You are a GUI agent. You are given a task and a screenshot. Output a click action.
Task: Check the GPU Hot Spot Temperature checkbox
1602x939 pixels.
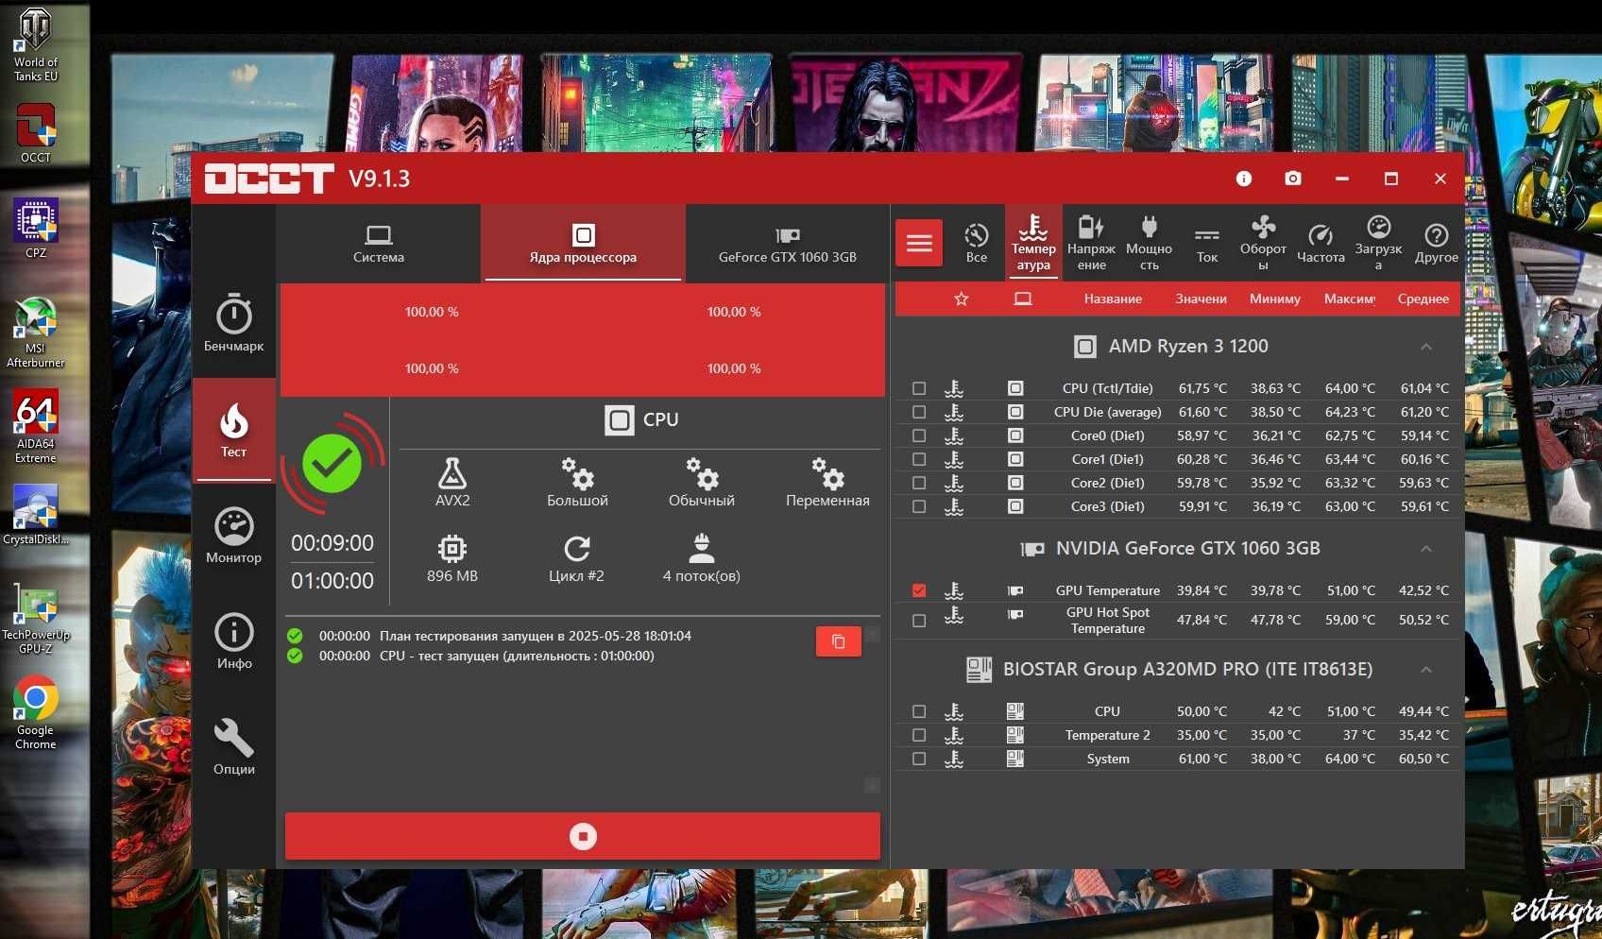[919, 621]
